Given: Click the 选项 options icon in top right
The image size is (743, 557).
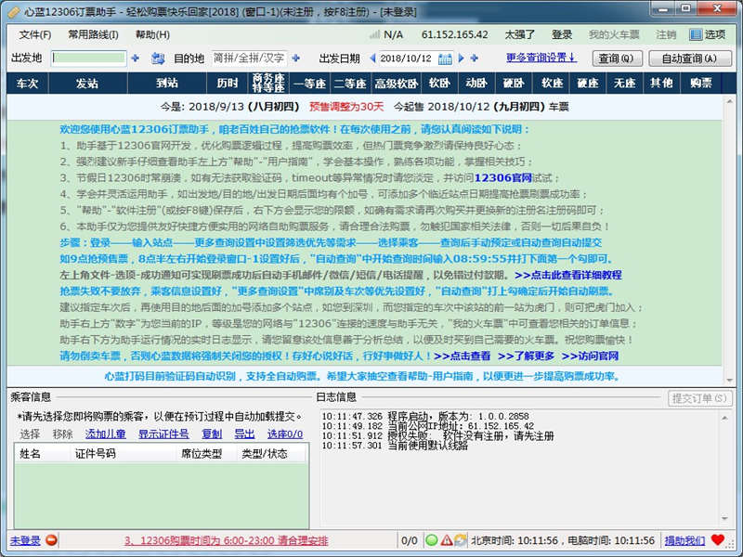Looking at the screenshot, I should (x=696, y=34).
